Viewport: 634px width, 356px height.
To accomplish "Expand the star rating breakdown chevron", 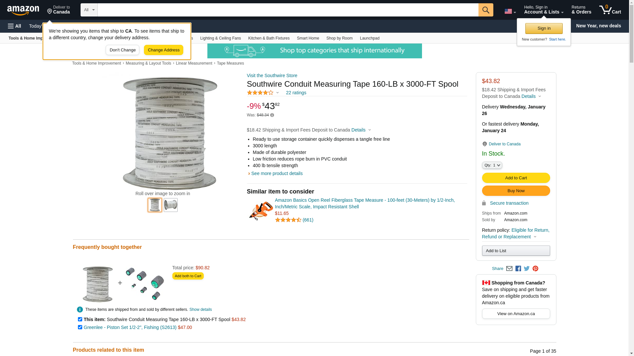I will coord(277,93).
